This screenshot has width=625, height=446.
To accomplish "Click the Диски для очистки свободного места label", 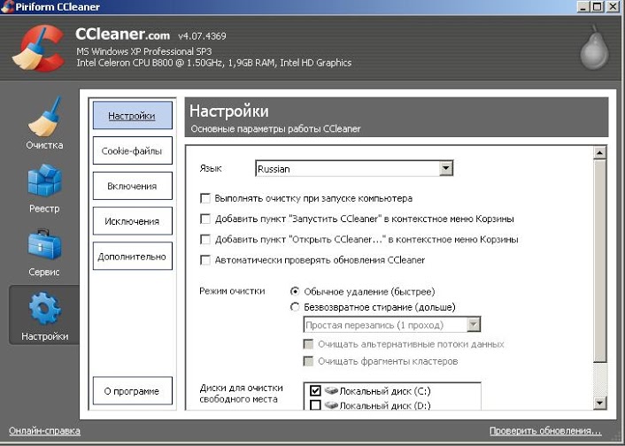I will pyautogui.click(x=241, y=394).
